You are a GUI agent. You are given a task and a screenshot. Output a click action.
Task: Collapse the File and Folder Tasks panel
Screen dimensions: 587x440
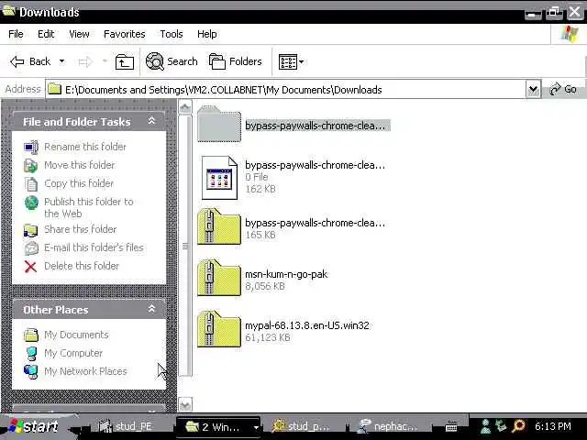click(151, 121)
